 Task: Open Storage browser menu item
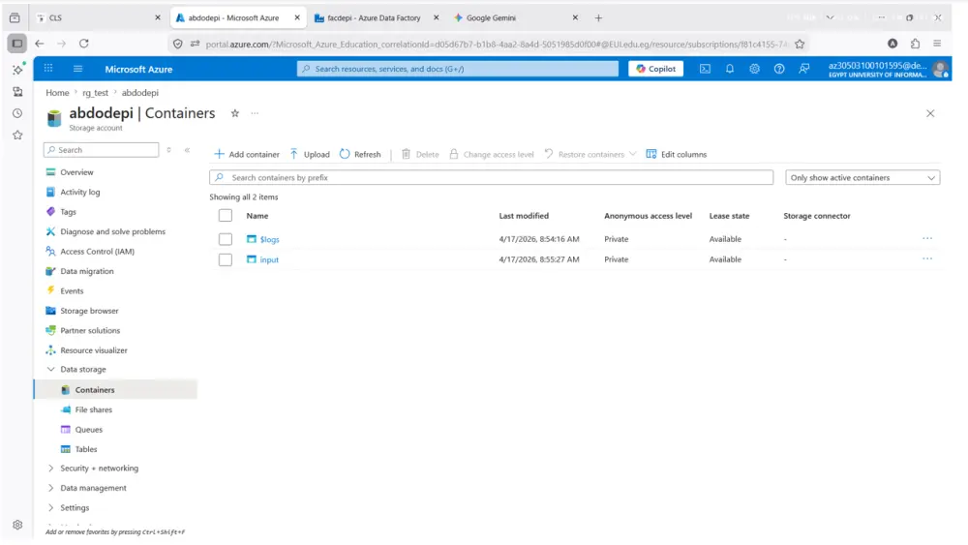point(89,311)
